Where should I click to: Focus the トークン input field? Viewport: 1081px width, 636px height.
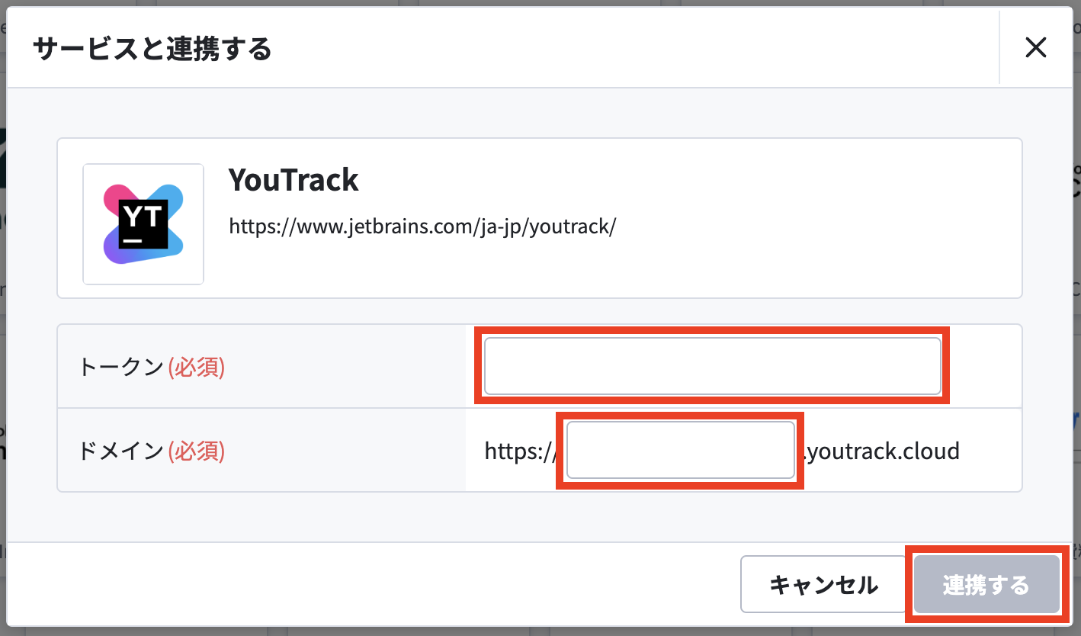point(712,366)
